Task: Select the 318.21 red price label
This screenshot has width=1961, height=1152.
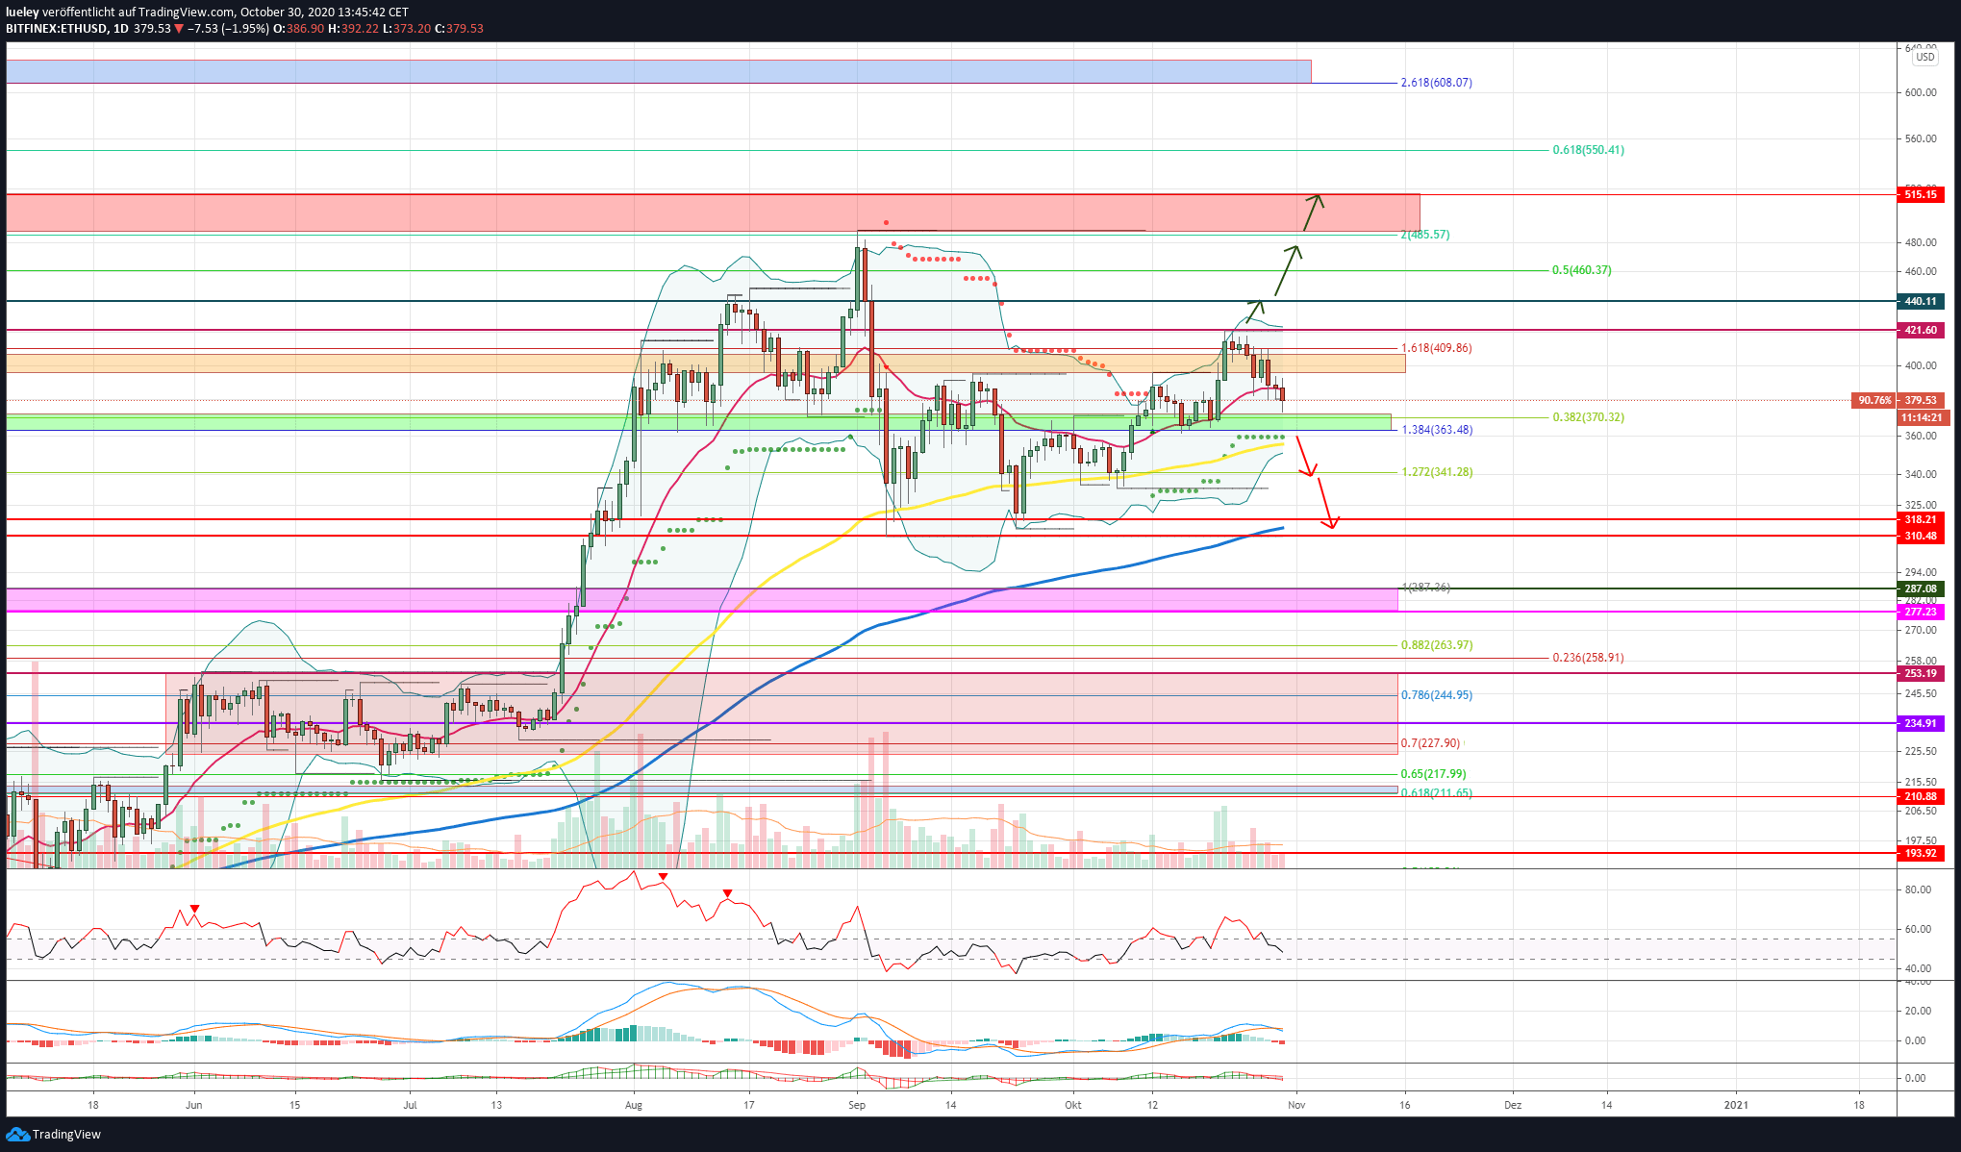Action: (1921, 519)
